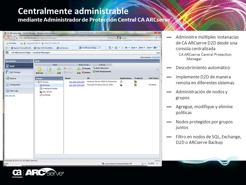Expand the toolbar overflow chevron

(x=157, y=70)
